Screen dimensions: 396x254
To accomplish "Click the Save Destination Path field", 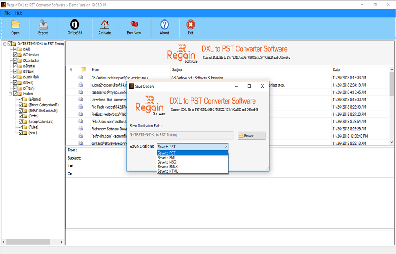I will [x=181, y=136].
